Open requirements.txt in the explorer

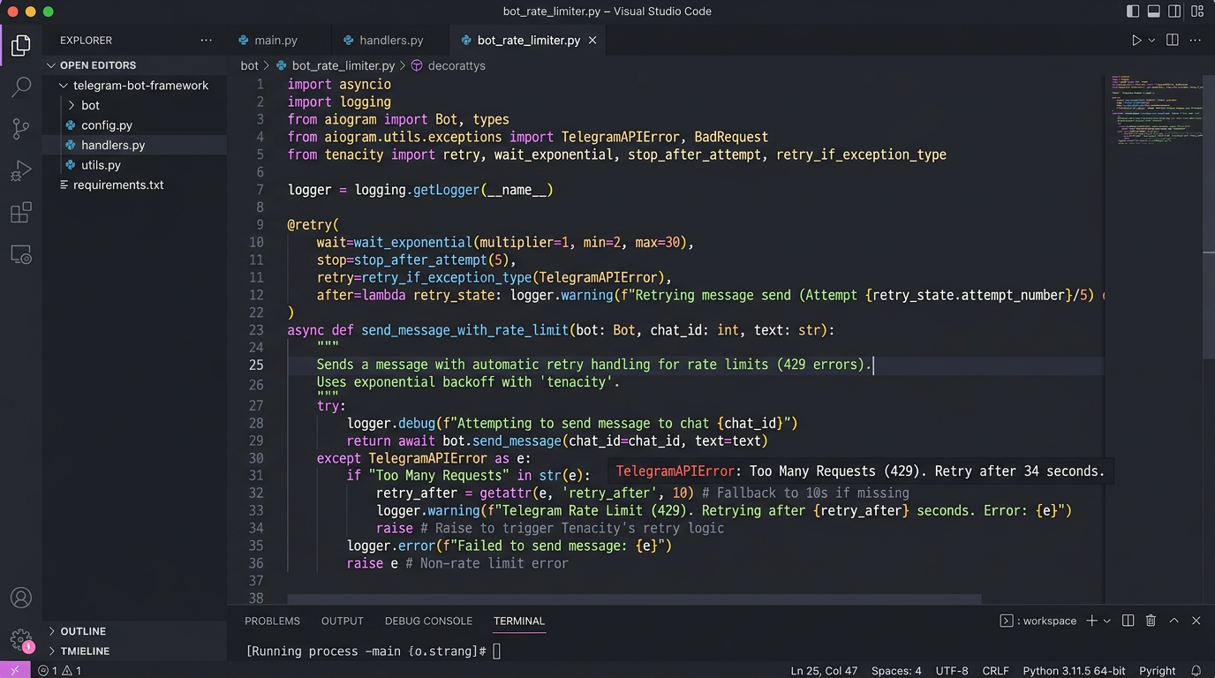click(118, 185)
